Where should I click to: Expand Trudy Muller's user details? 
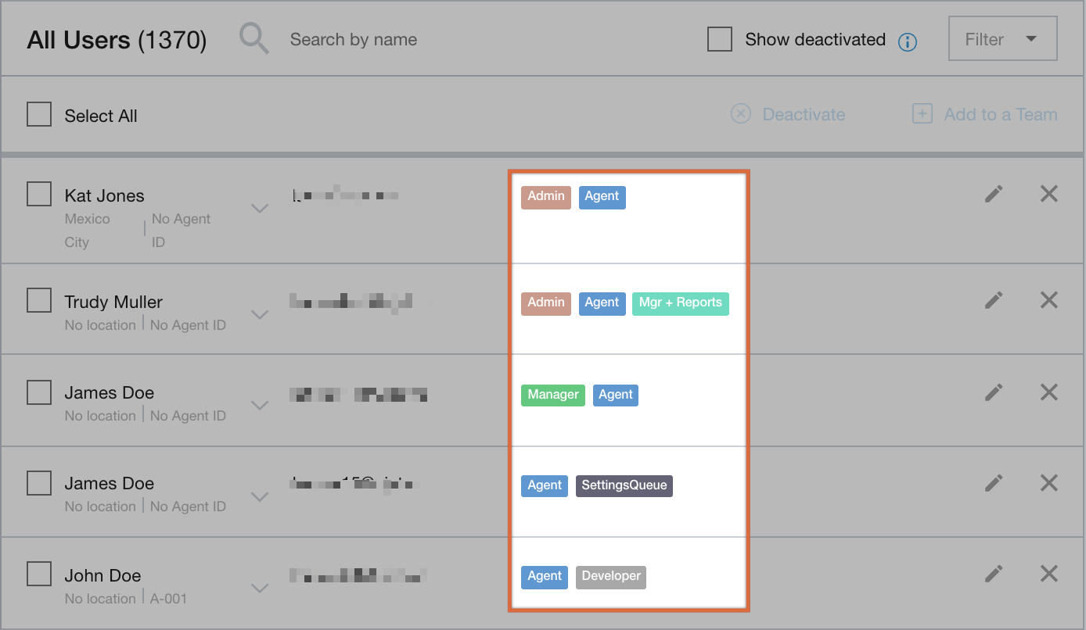pos(259,313)
